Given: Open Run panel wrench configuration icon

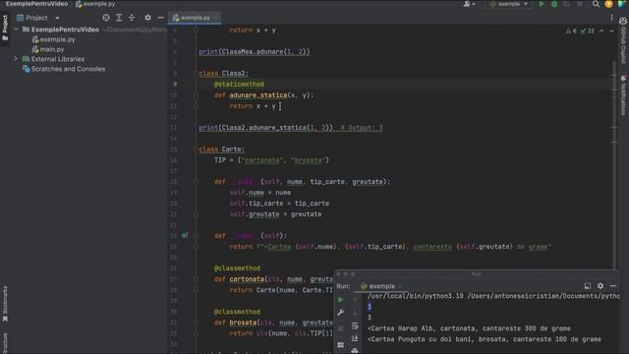Looking at the screenshot, I should pos(341,313).
